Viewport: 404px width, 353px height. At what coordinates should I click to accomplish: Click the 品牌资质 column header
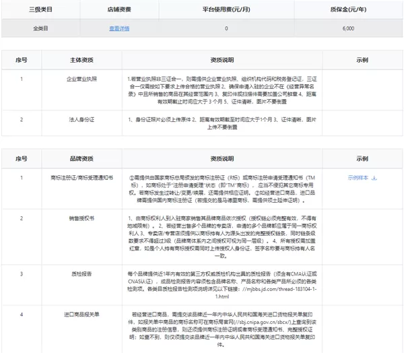click(x=81, y=158)
